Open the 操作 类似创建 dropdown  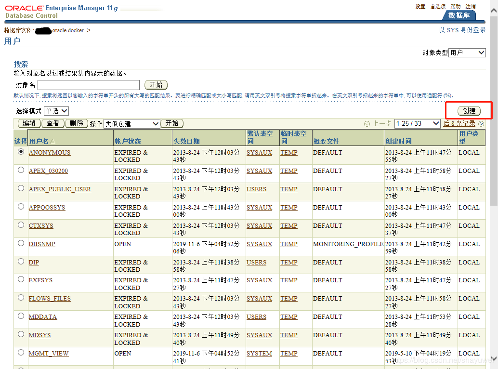132,124
